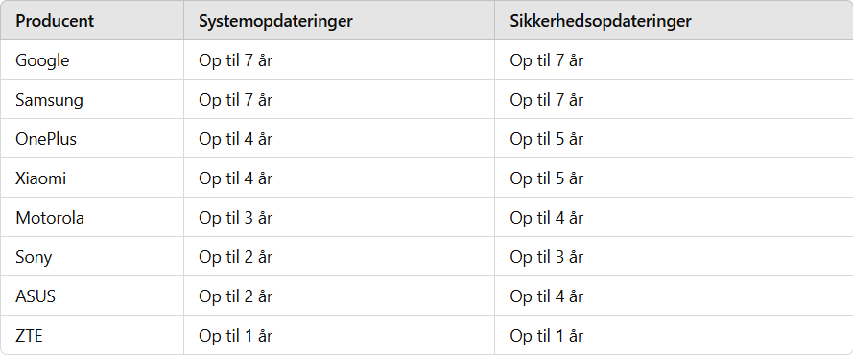The image size is (853, 355).
Task: Select the Samsung producer cell
Action: click(92, 100)
